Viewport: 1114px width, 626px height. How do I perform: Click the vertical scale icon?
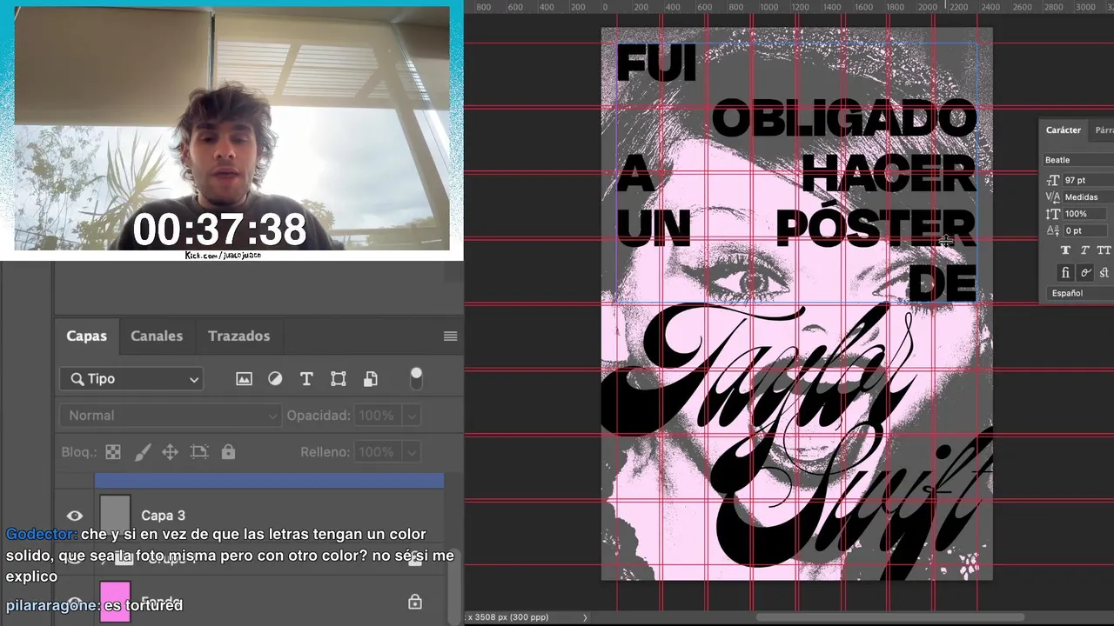click(x=1052, y=214)
